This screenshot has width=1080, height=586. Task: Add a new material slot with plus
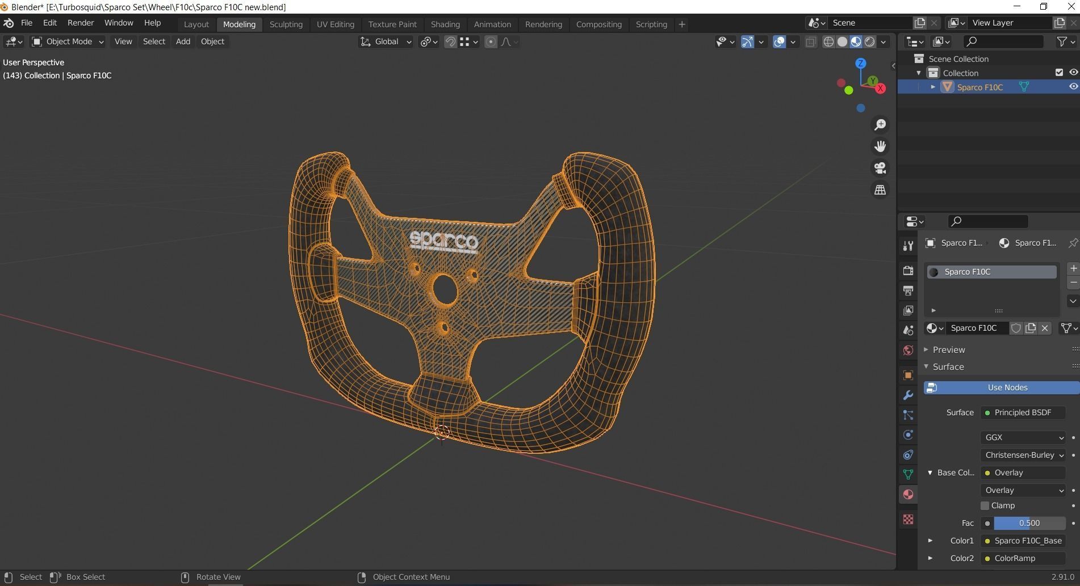coord(1073,268)
